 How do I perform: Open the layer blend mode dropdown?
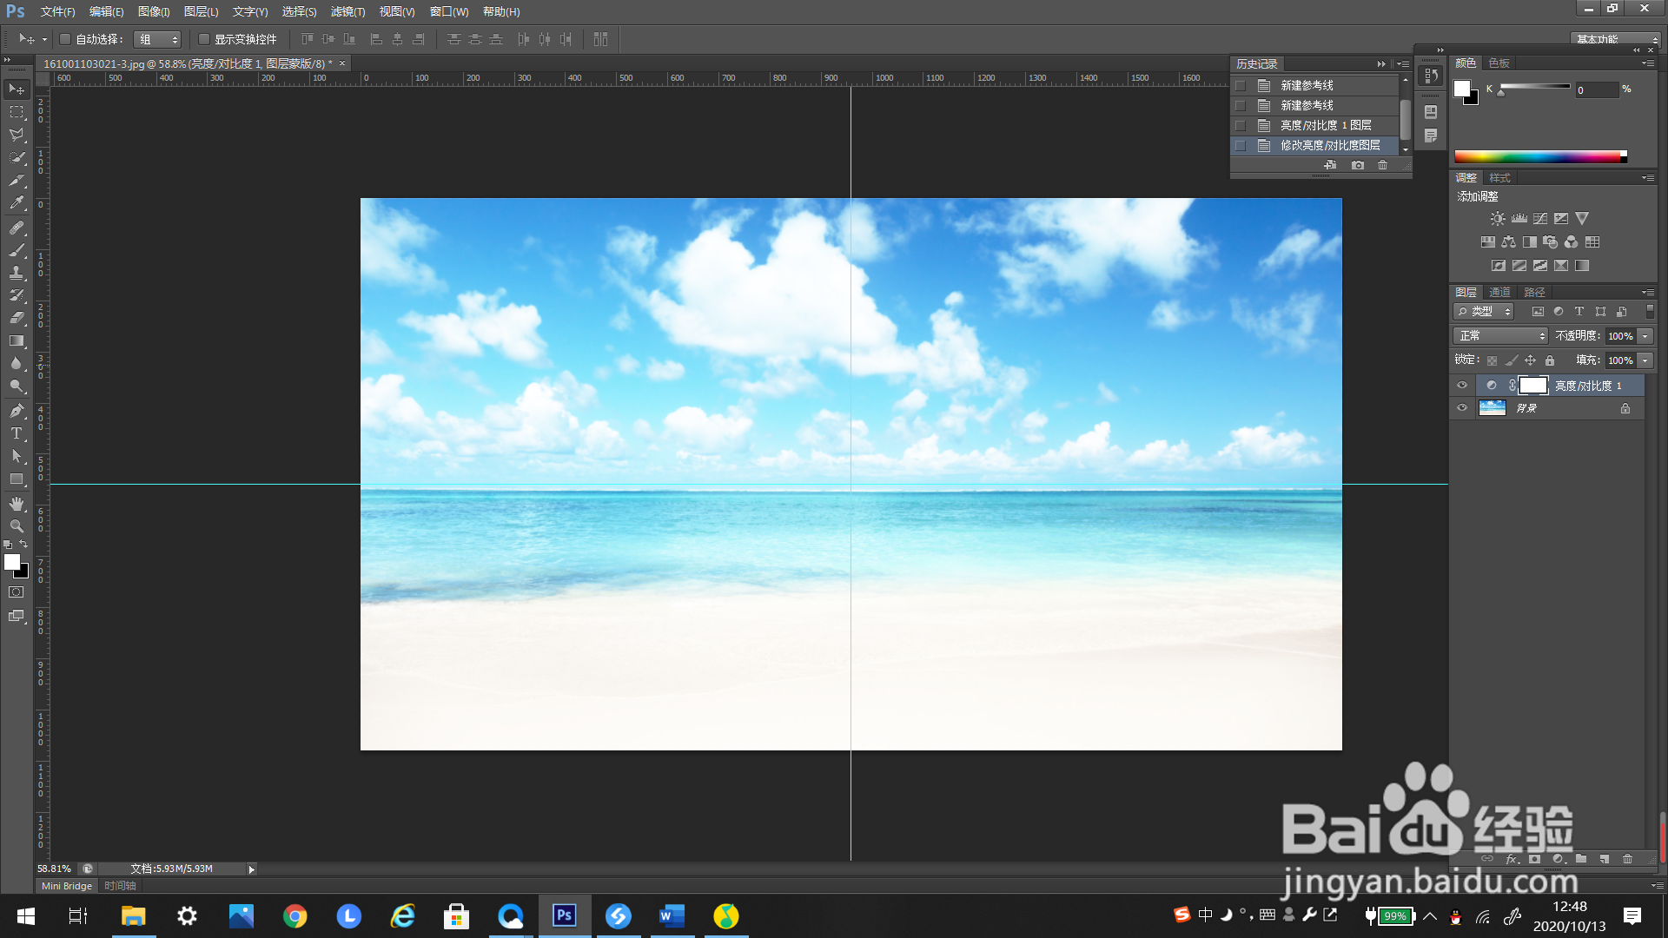coord(1501,336)
